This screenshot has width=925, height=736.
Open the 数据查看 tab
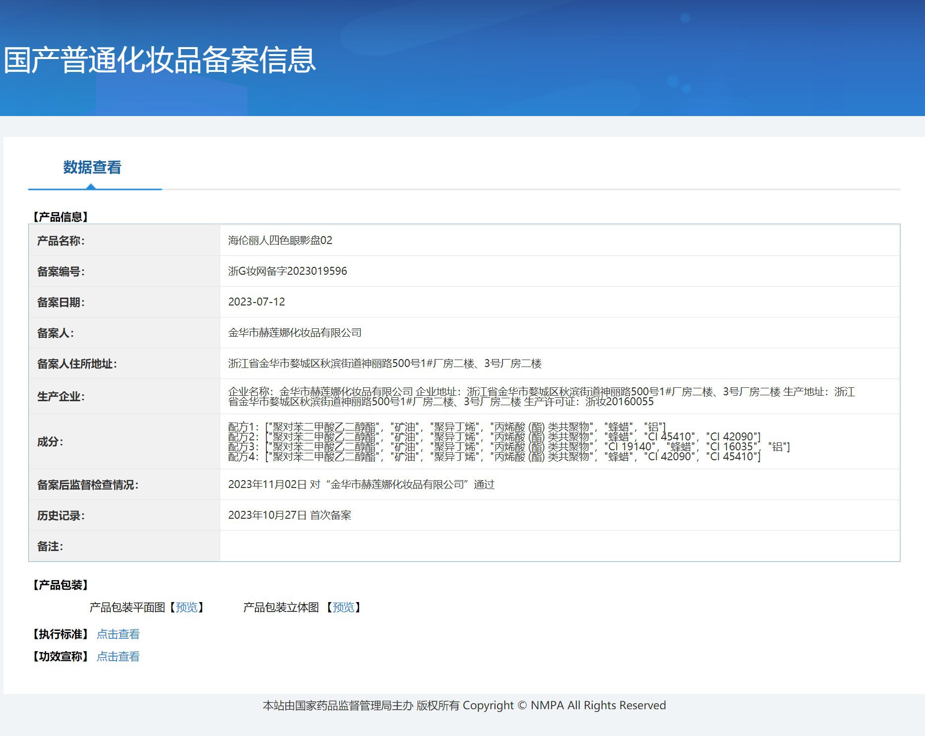[92, 168]
